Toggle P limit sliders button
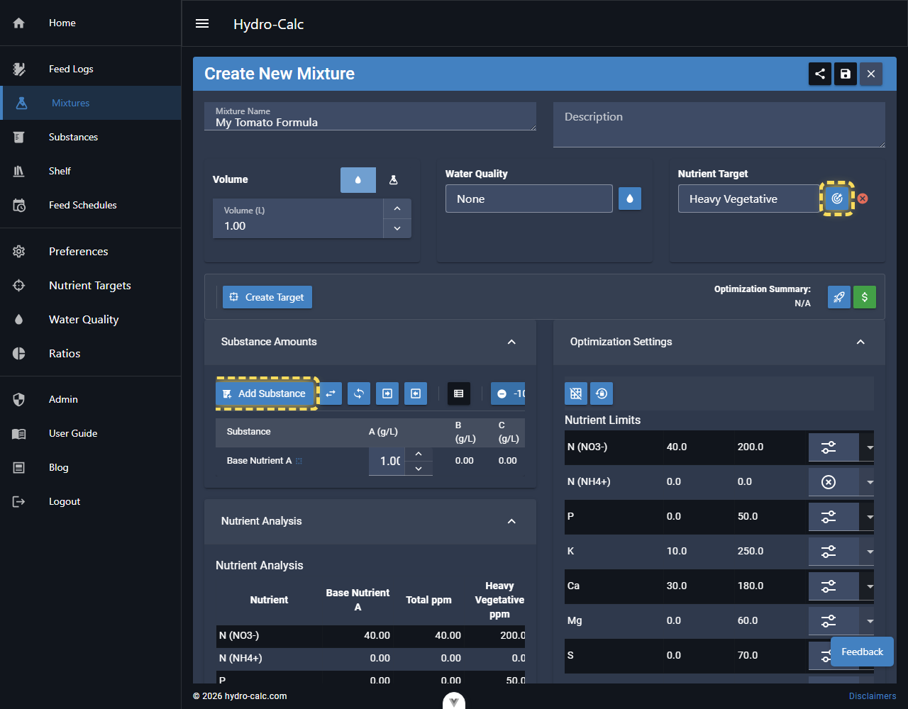The width and height of the screenshot is (908, 709). coord(834,517)
